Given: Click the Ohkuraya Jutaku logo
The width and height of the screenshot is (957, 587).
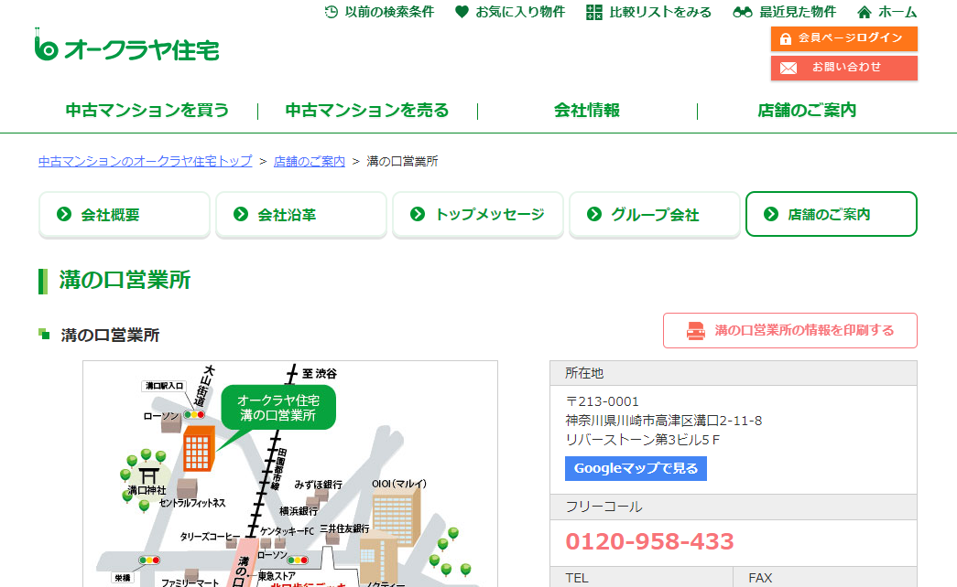Looking at the screenshot, I should click(127, 48).
